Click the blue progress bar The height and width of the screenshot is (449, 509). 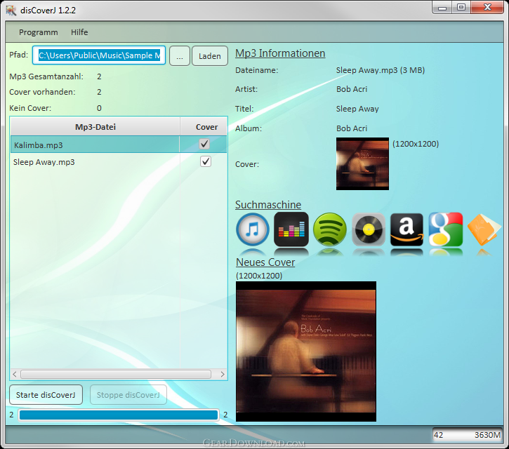(119, 415)
